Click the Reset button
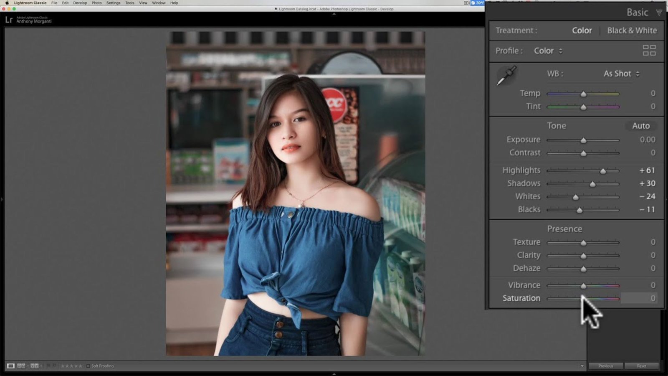 click(x=641, y=366)
